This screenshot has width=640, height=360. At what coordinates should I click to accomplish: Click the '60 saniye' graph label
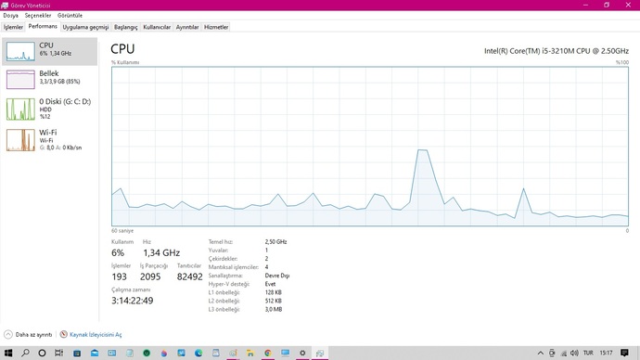click(122, 231)
